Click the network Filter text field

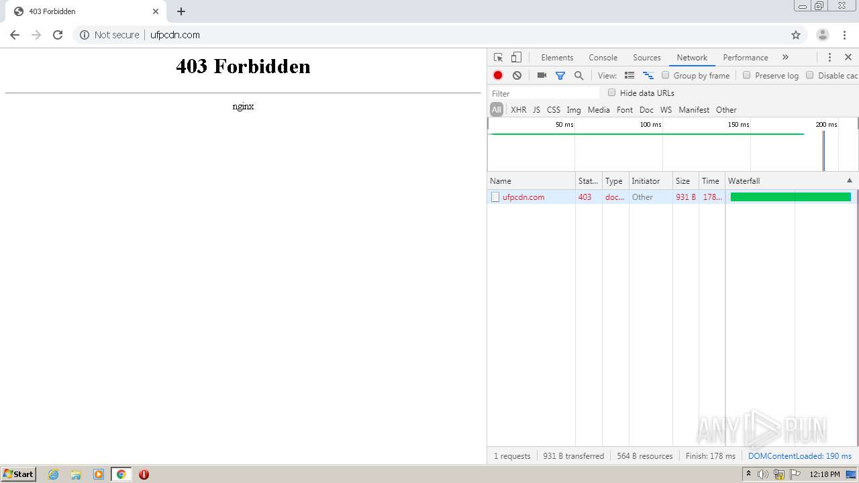544,93
